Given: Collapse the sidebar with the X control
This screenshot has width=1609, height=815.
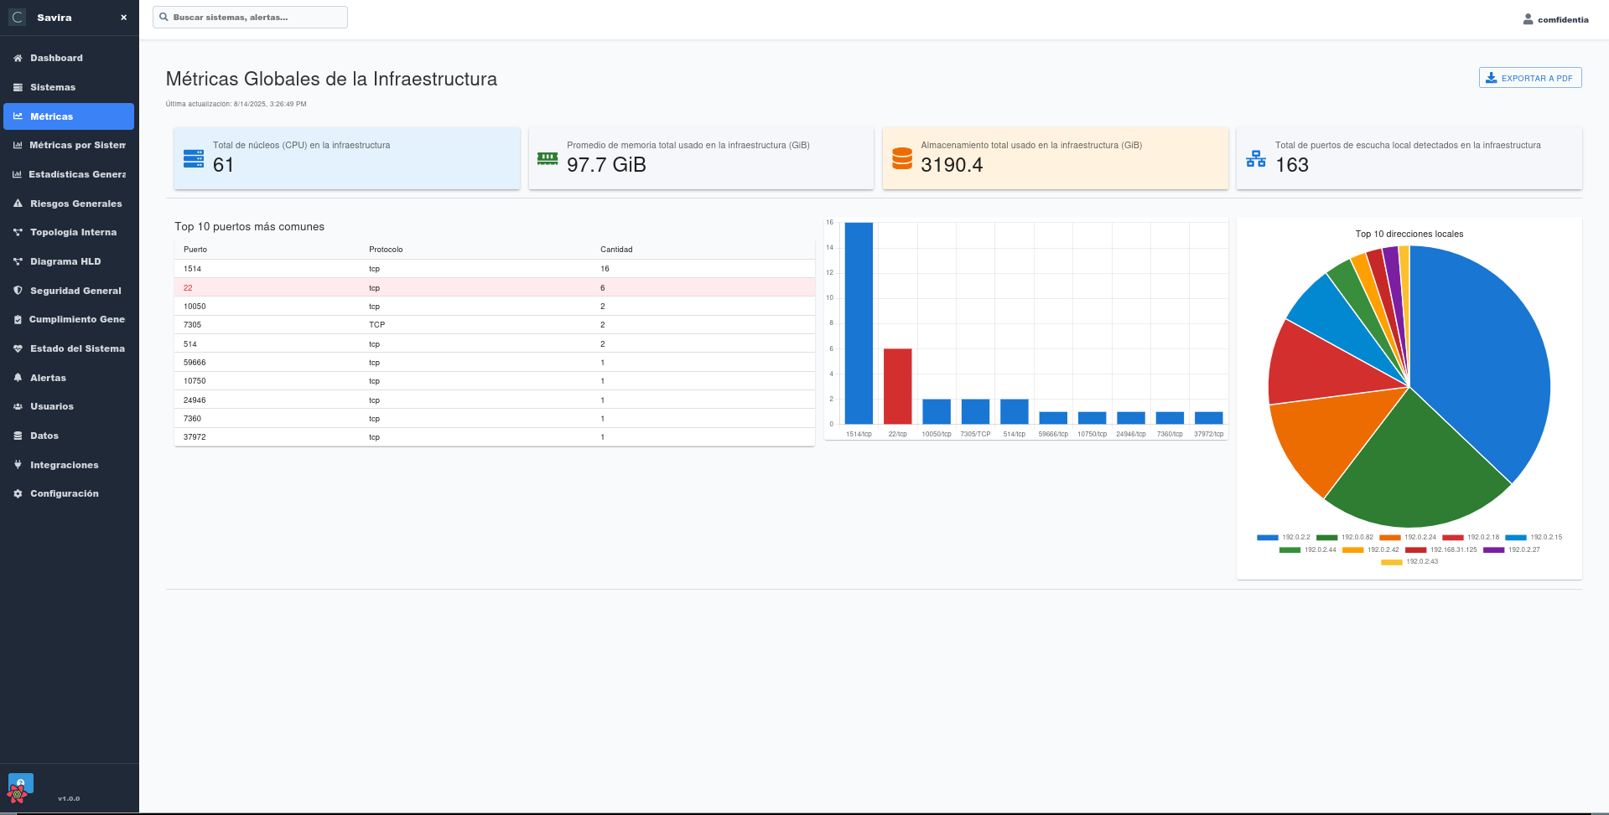Looking at the screenshot, I should [x=123, y=17].
